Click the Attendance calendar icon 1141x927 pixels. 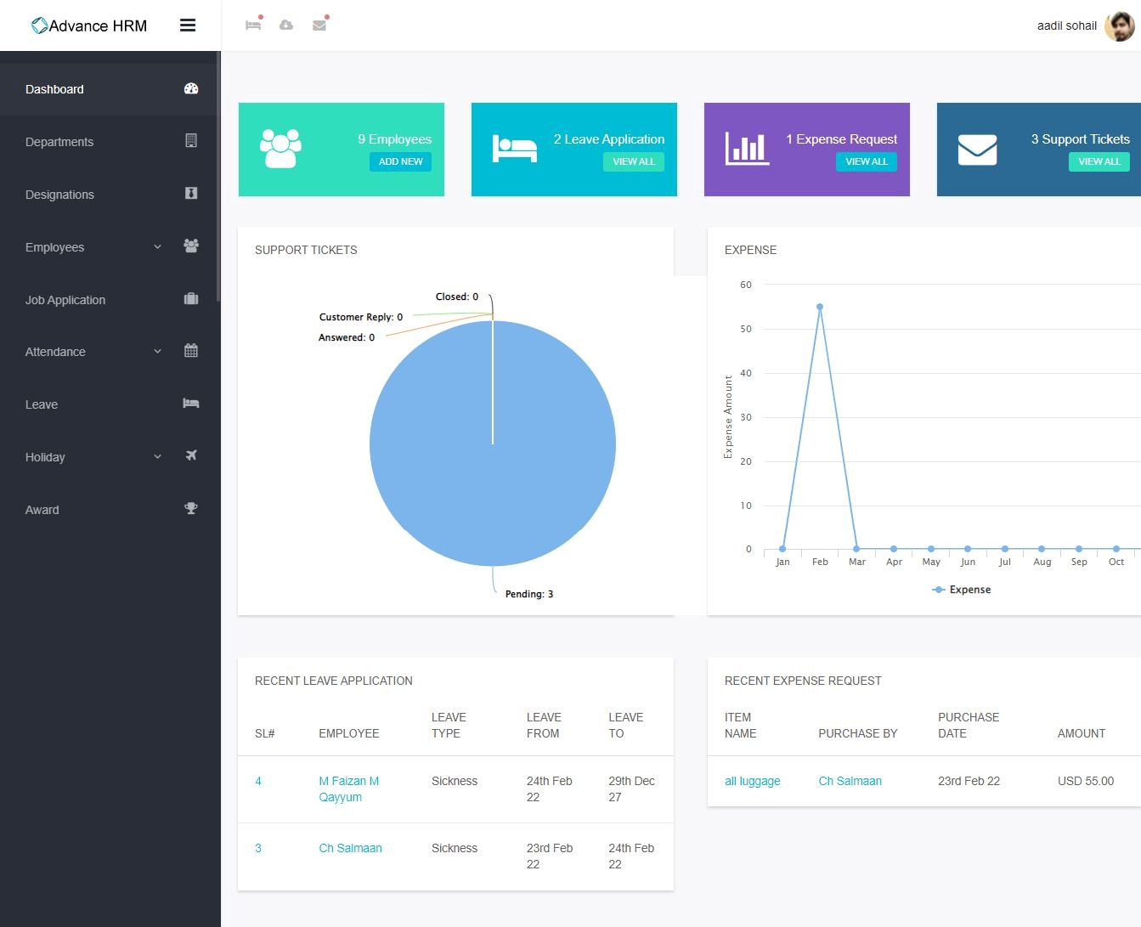pyautogui.click(x=191, y=350)
